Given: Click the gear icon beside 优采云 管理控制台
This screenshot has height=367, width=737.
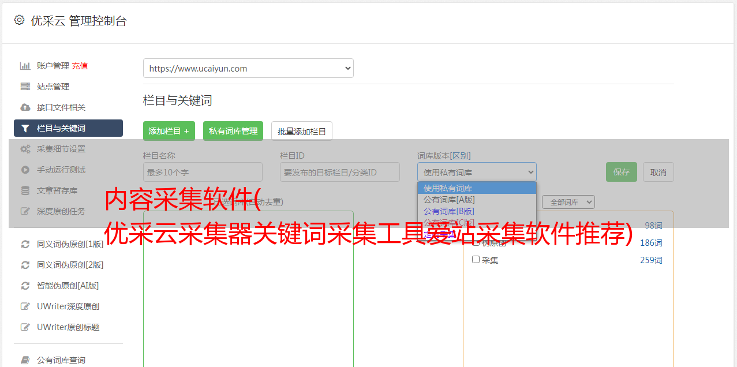Looking at the screenshot, I should pyautogui.click(x=20, y=20).
